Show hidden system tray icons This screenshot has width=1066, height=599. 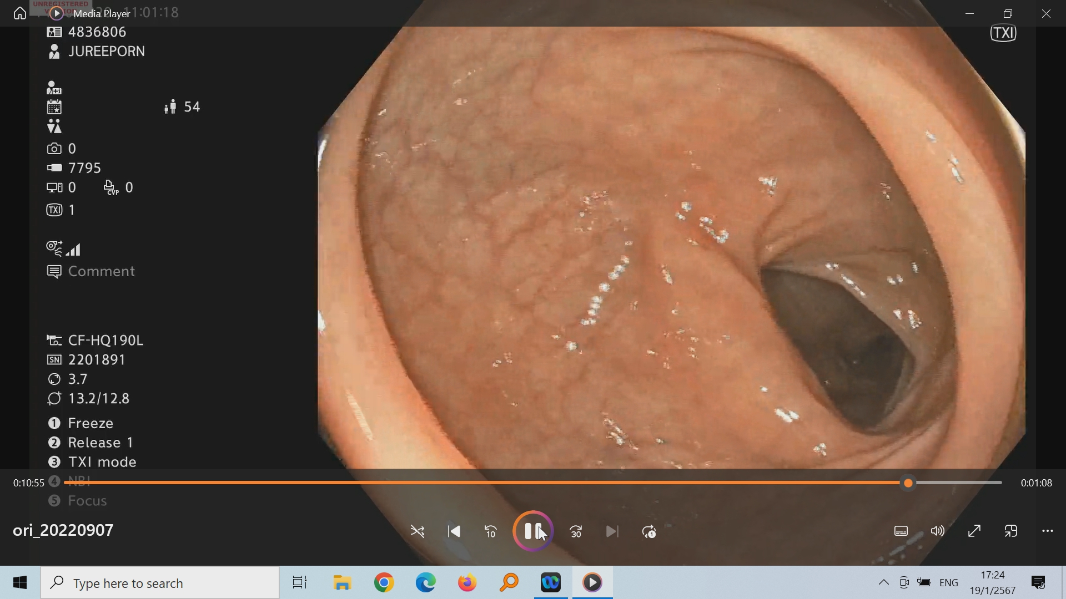(883, 583)
